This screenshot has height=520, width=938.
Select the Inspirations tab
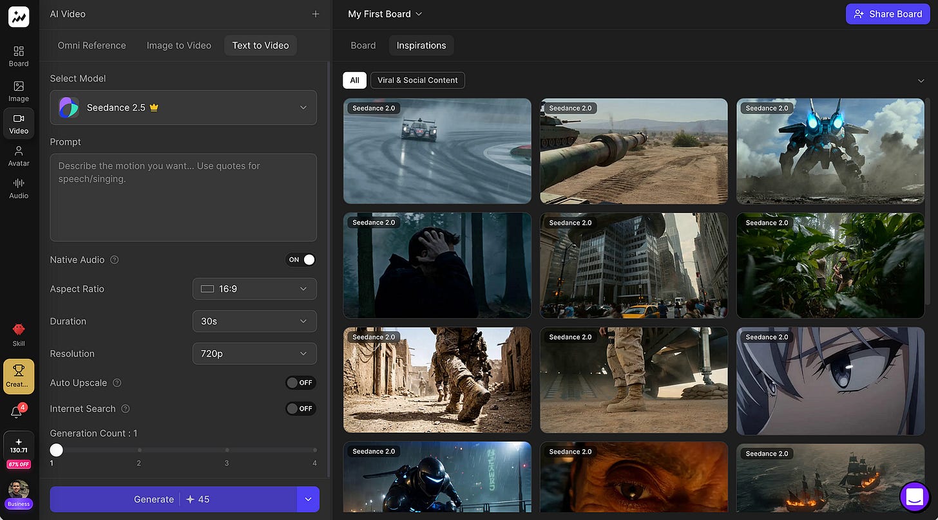pos(421,45)
